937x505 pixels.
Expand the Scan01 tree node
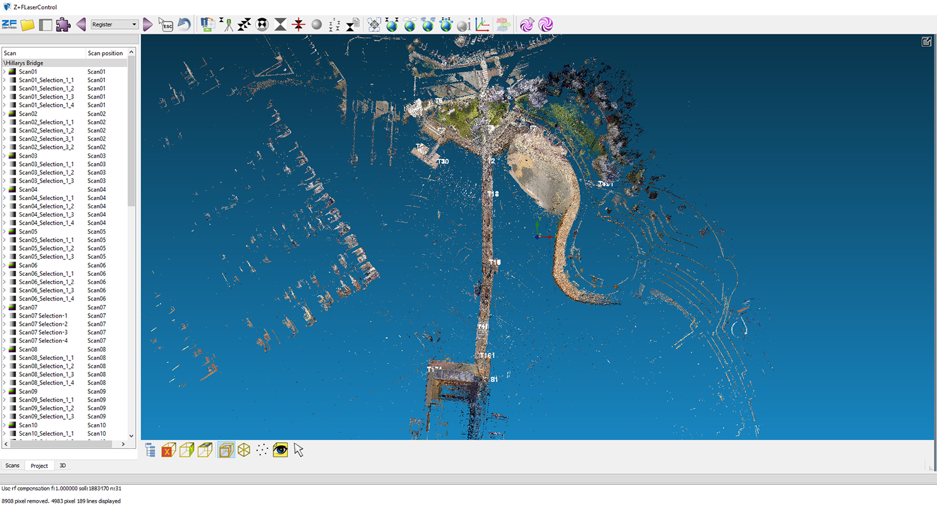(4, 72)
